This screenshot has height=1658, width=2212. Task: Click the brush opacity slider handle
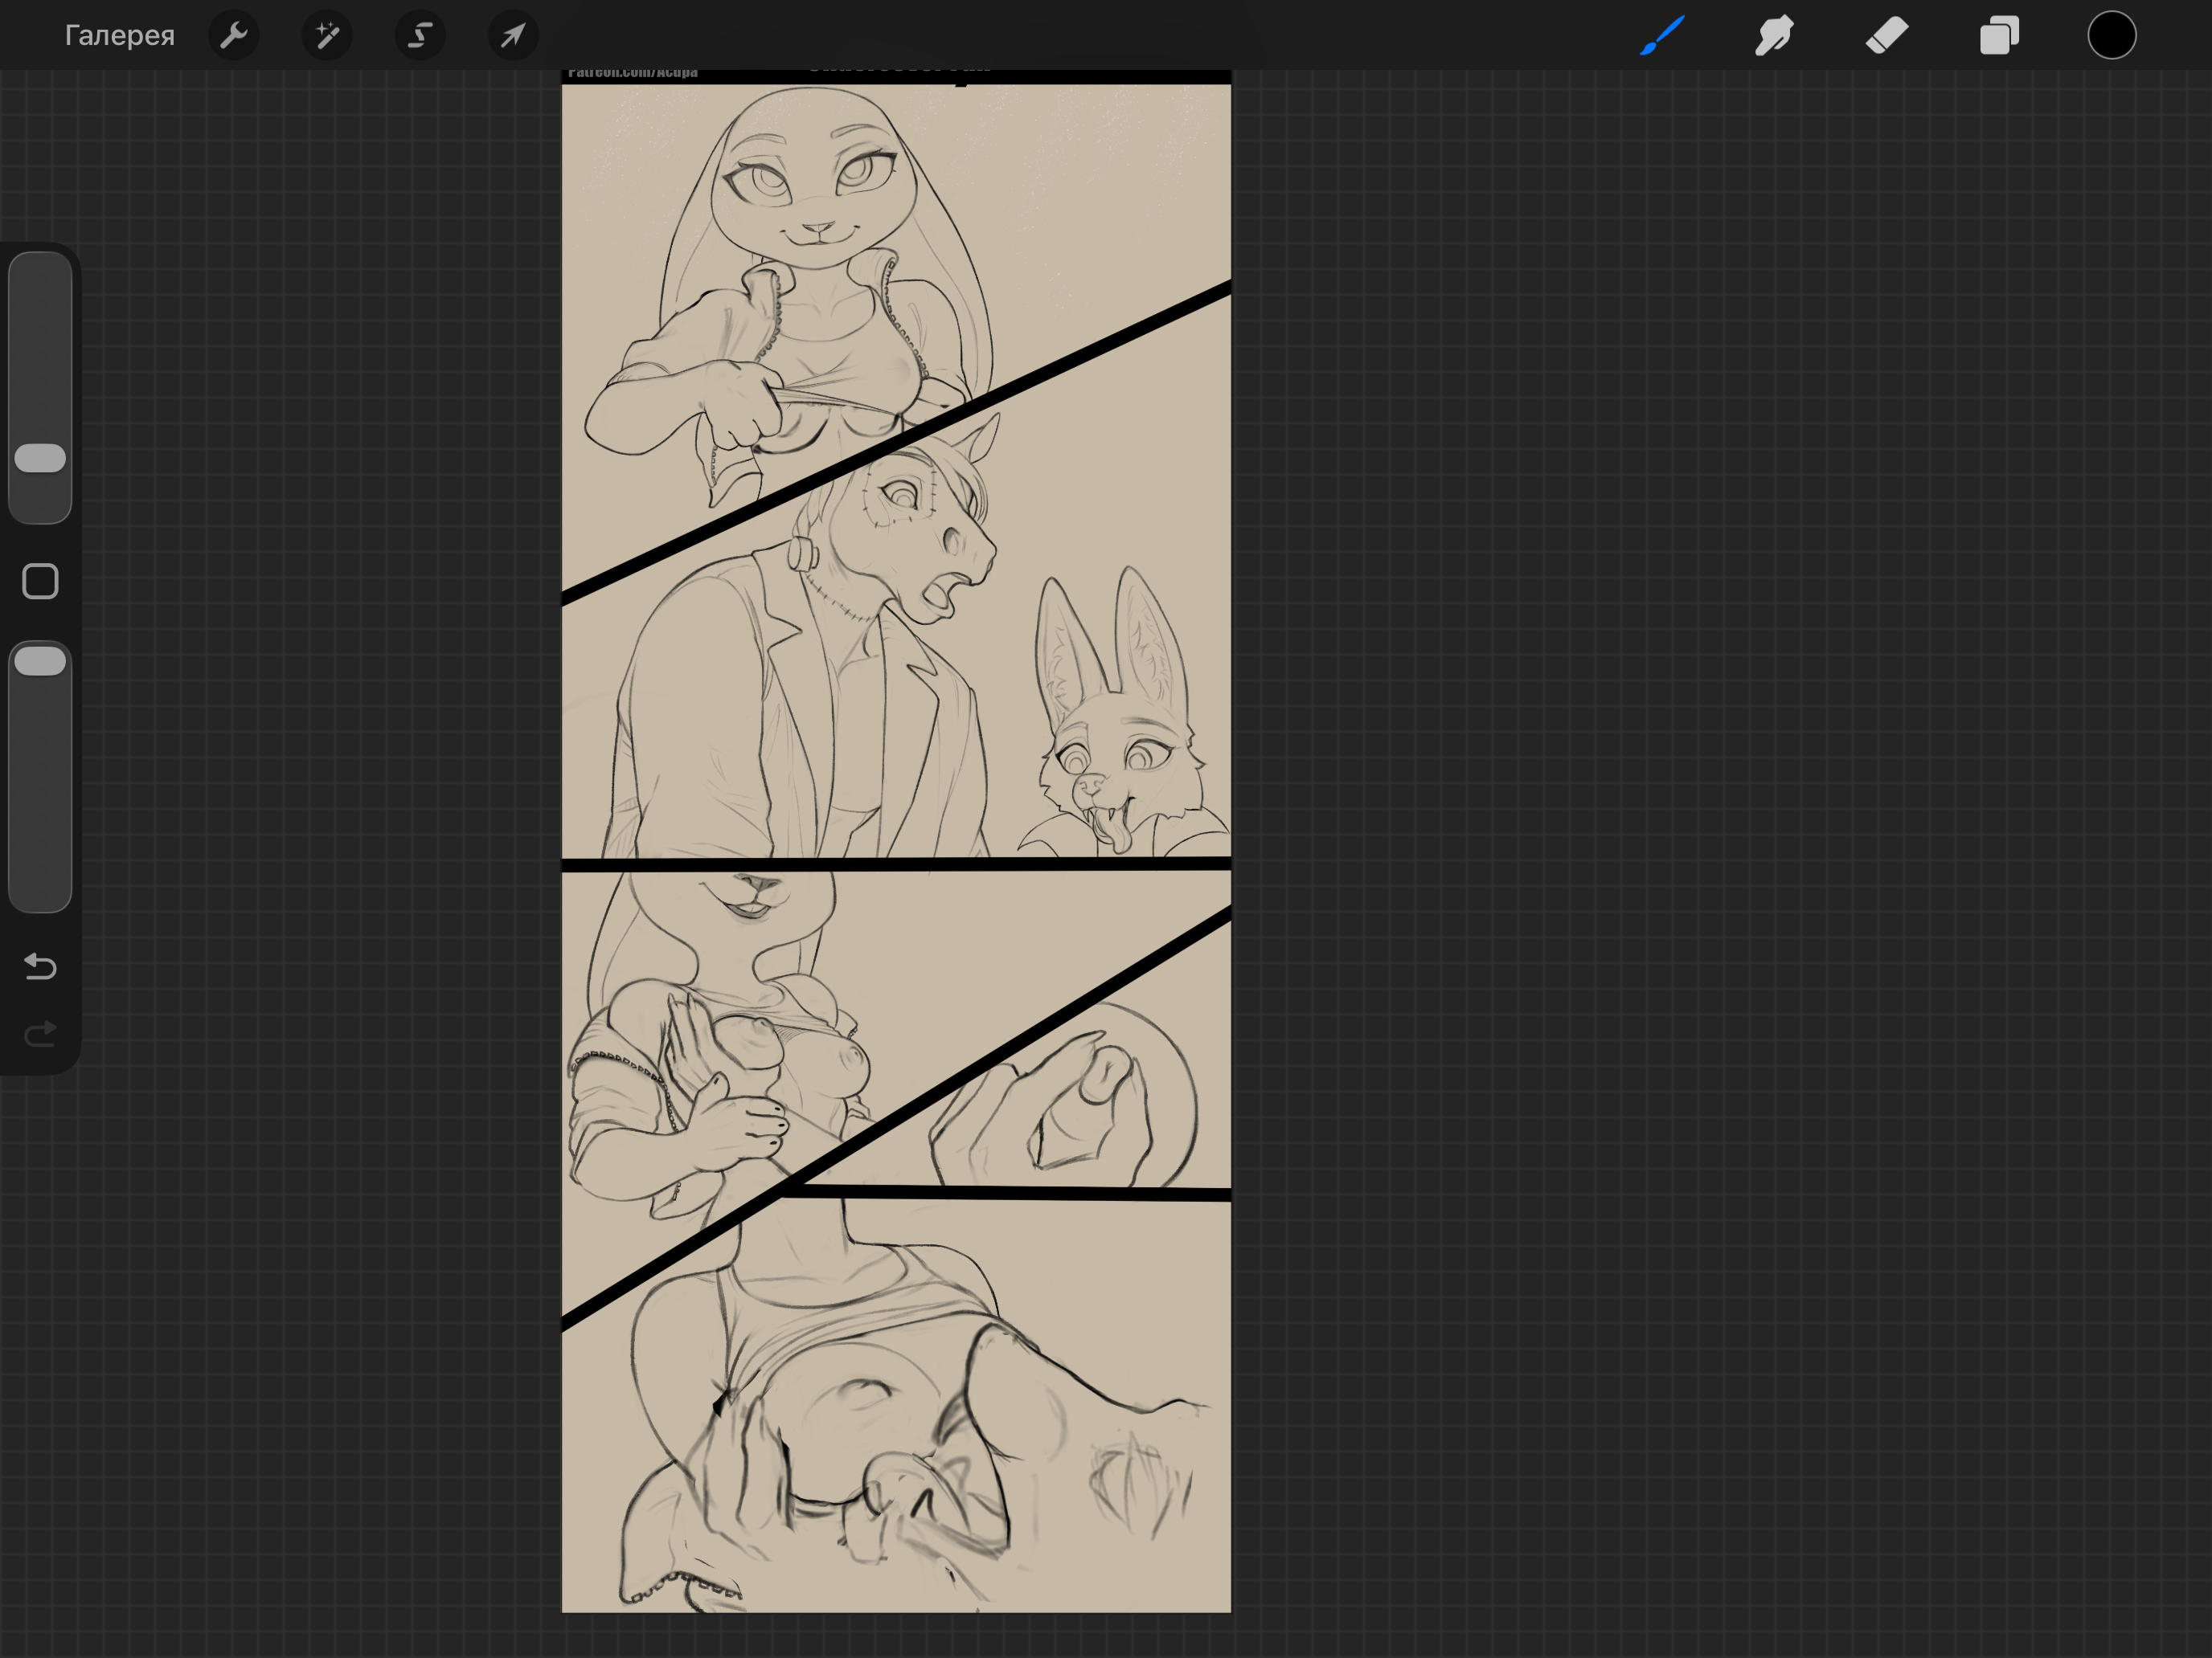coord(40,660)
